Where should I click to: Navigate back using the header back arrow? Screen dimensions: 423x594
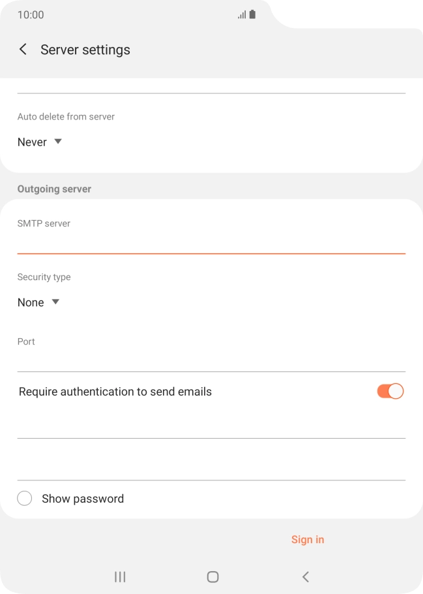(23, 49)
